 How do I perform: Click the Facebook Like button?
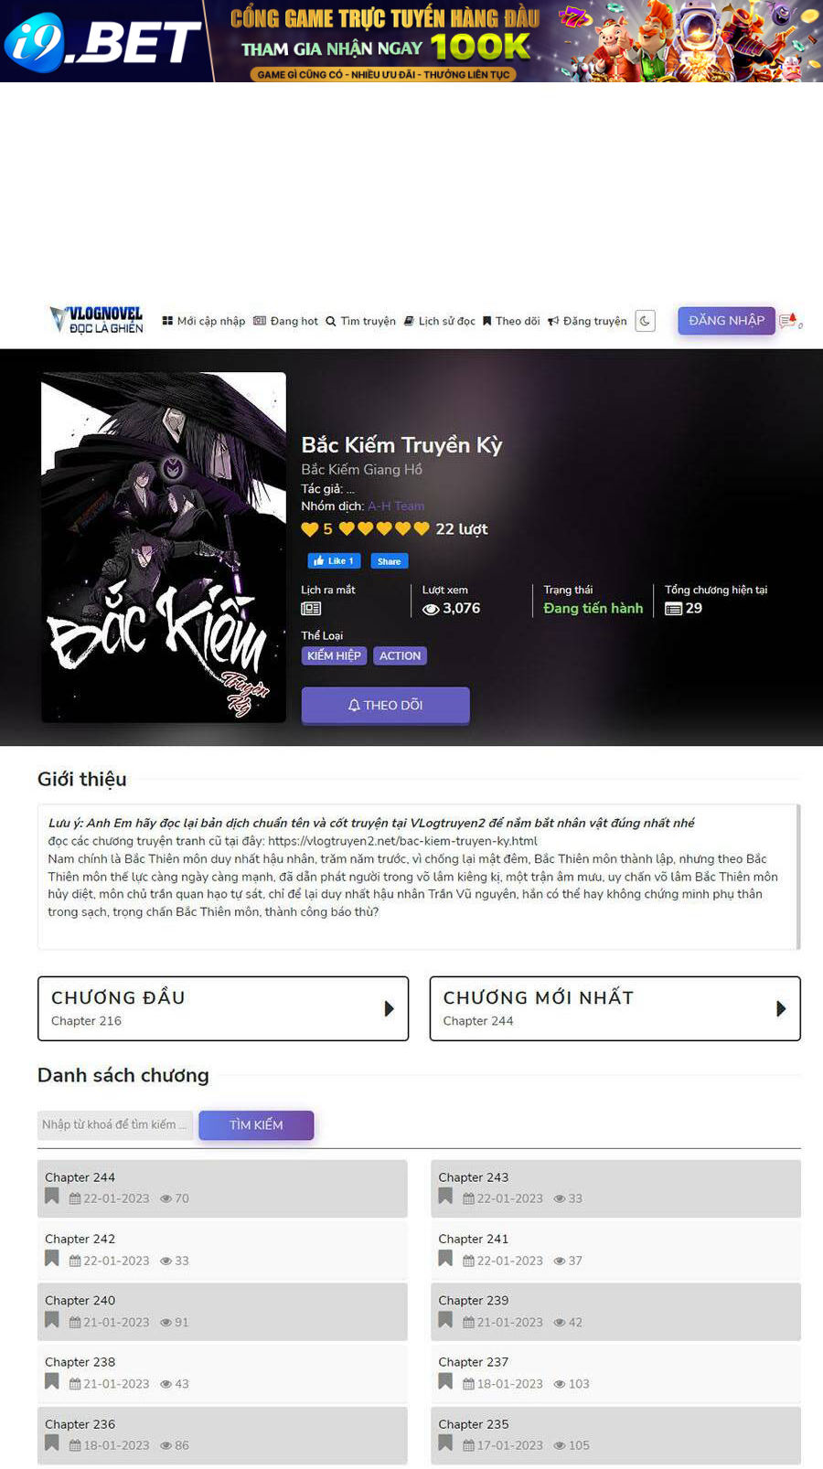pyautogui.click(x=334, y=560)
